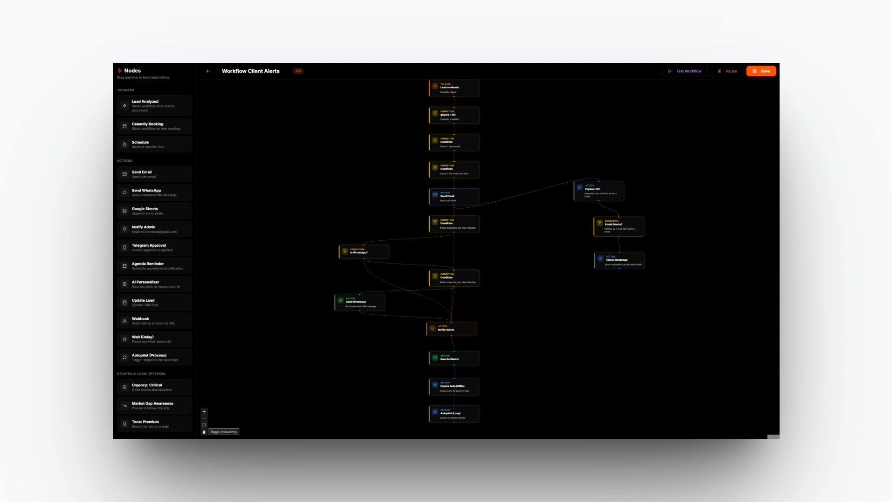Open the Is WhatsApp? condition node
892x502 pixels.
(x=364, y=251)
